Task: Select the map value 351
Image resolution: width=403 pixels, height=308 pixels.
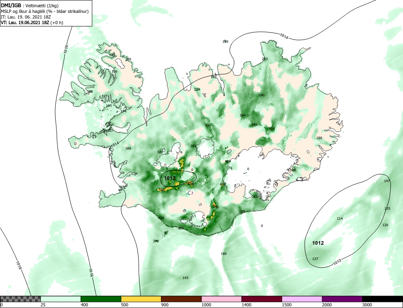Action: click(x=193, y=146)
